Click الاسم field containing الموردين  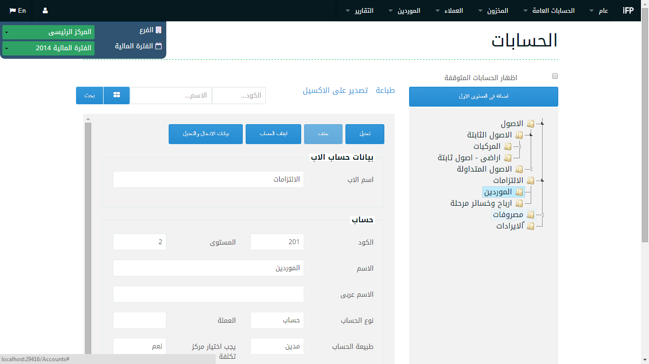click(209, 268)
